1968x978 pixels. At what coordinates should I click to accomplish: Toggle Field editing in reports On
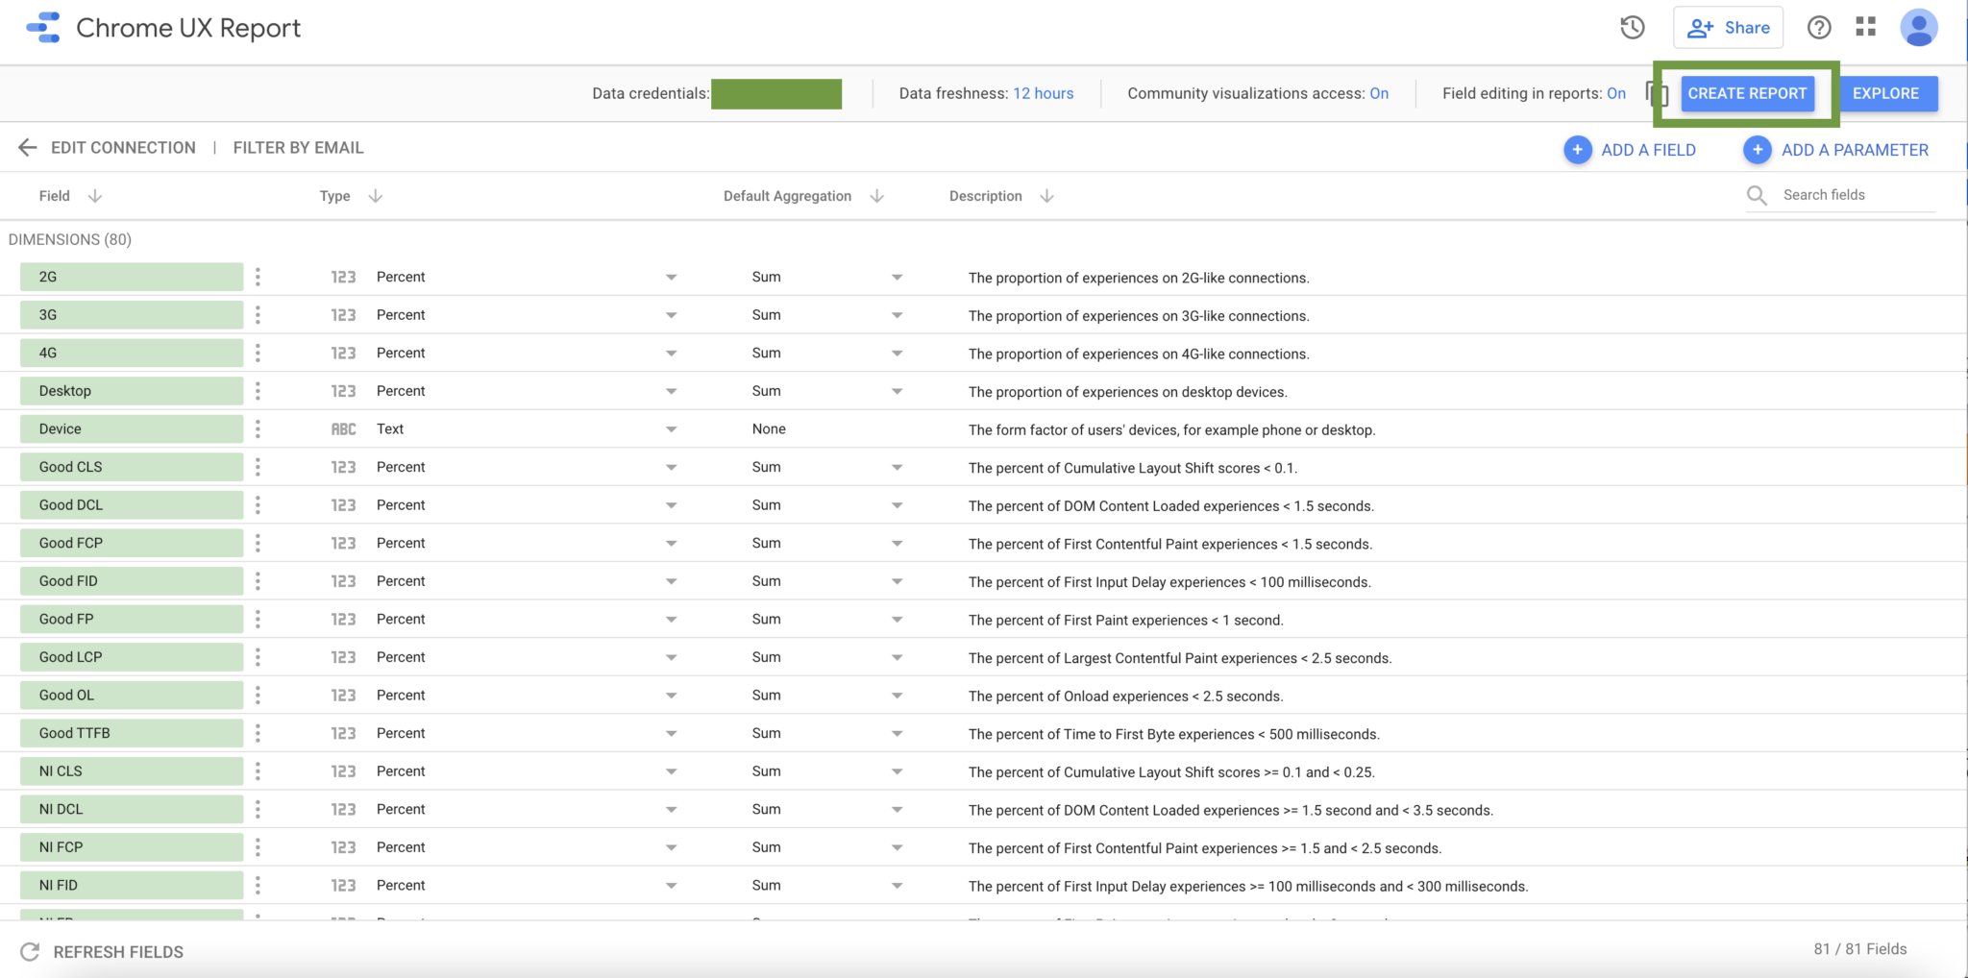point(1616,93)
